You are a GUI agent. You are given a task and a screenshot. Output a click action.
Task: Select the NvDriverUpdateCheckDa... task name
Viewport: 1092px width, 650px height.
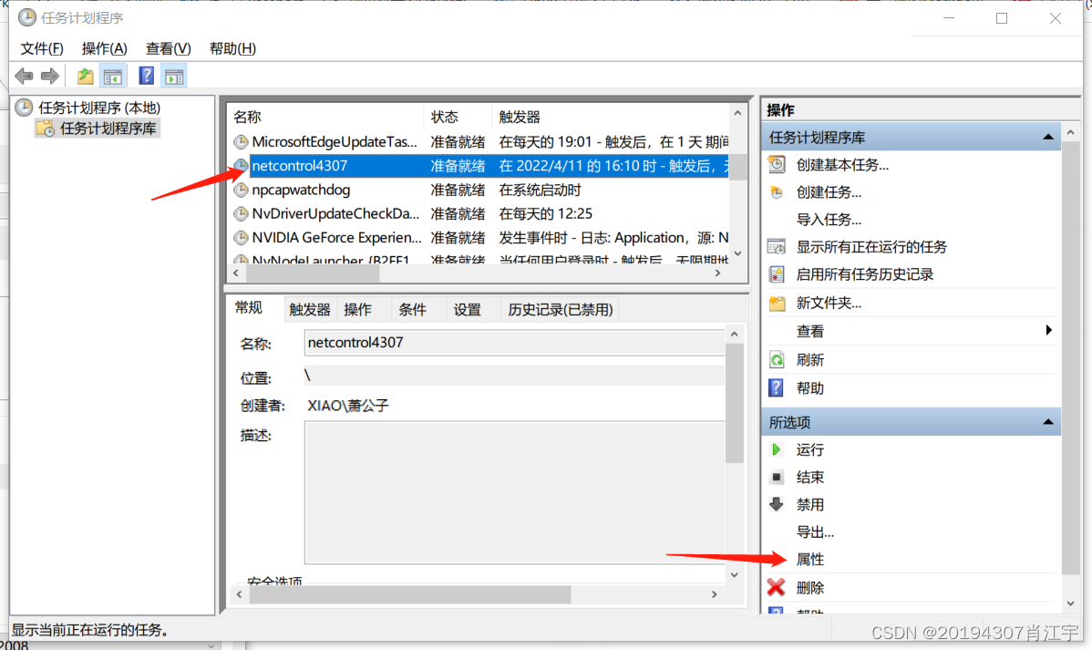click(x=335, y=214)
